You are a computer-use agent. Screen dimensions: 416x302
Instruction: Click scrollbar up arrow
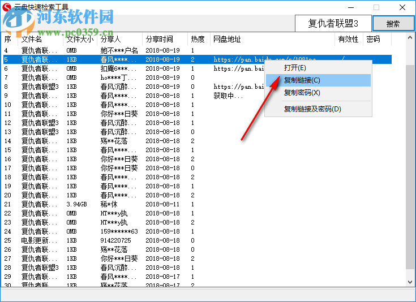[410, 38]
